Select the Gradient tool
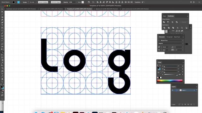 click(x=2, y=60)
